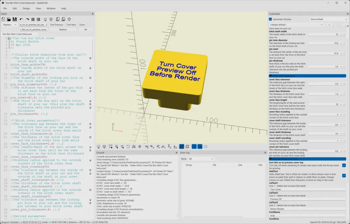350x224 pixels.
Task: Save the file with the floppy disk icon
Action: coord(14,19)
